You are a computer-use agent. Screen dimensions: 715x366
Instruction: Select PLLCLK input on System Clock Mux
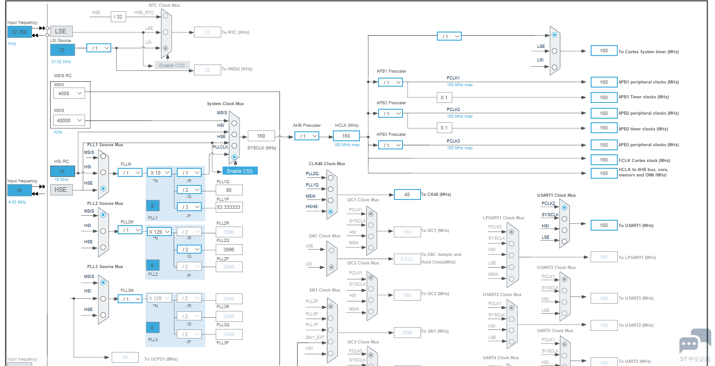[x=234, y=157]
